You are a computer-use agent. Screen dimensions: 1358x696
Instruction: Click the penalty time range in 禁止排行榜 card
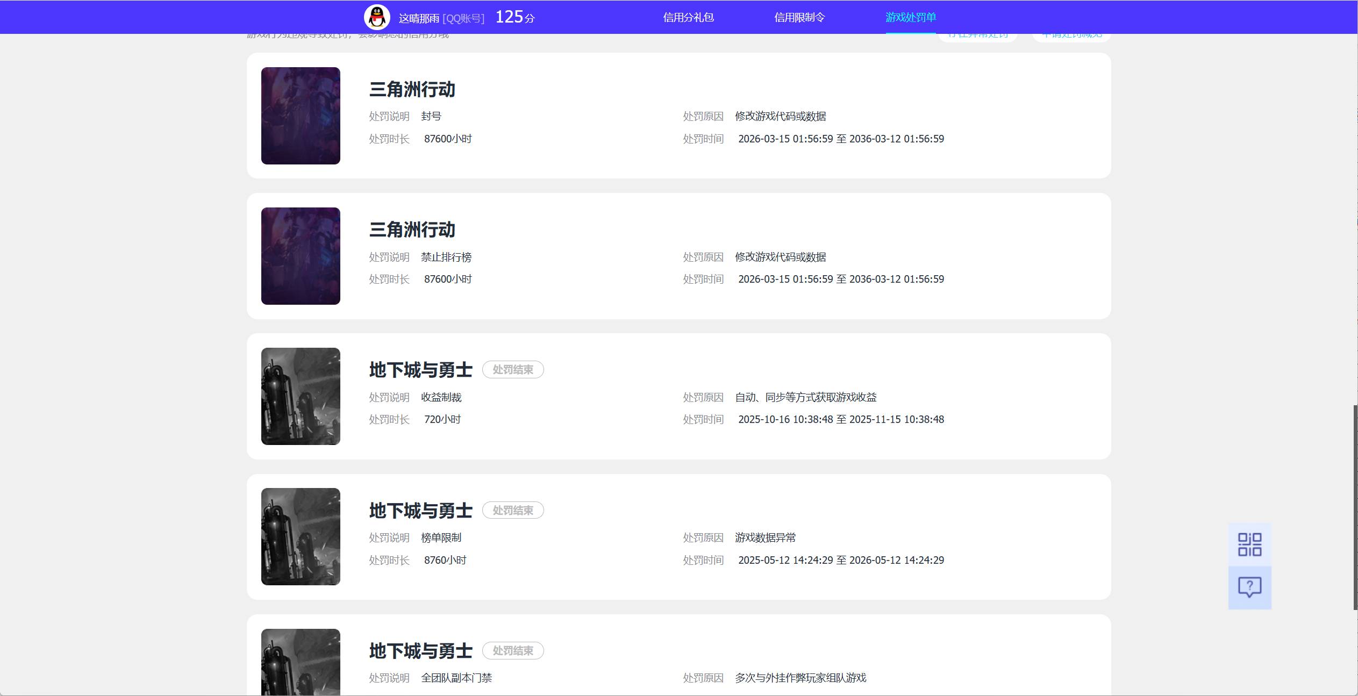[841, 279]
